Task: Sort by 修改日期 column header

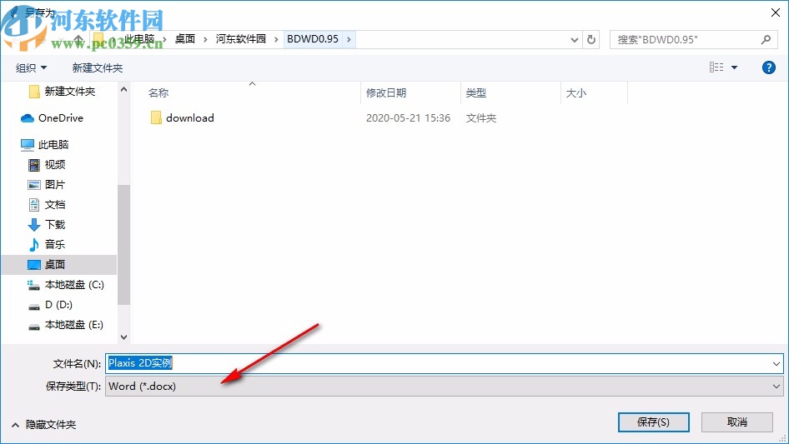Action: [386, 93]
